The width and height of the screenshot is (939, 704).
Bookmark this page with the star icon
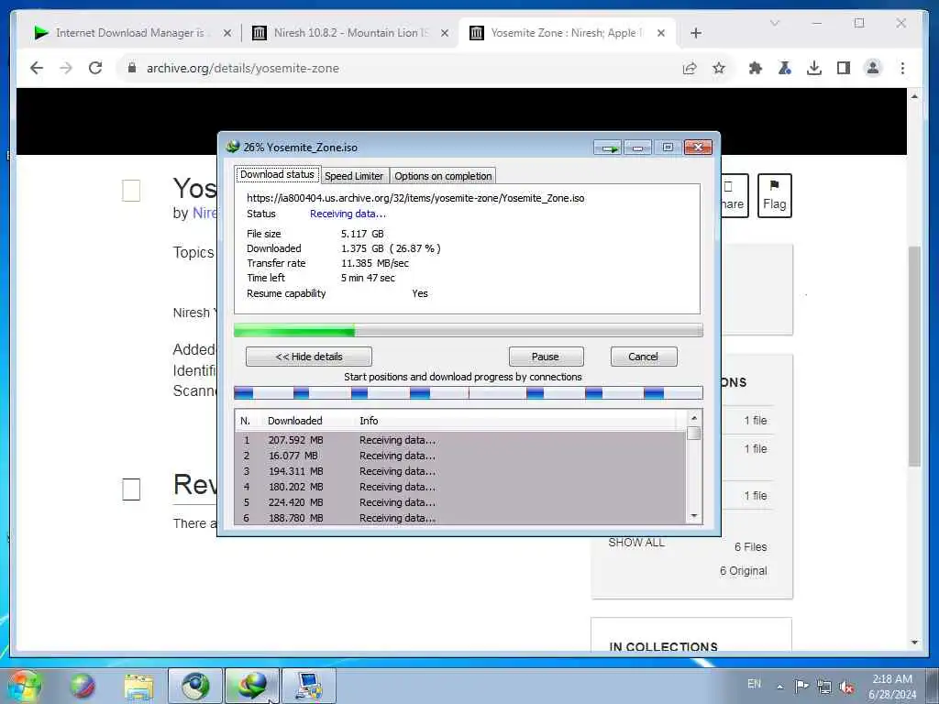719,68
